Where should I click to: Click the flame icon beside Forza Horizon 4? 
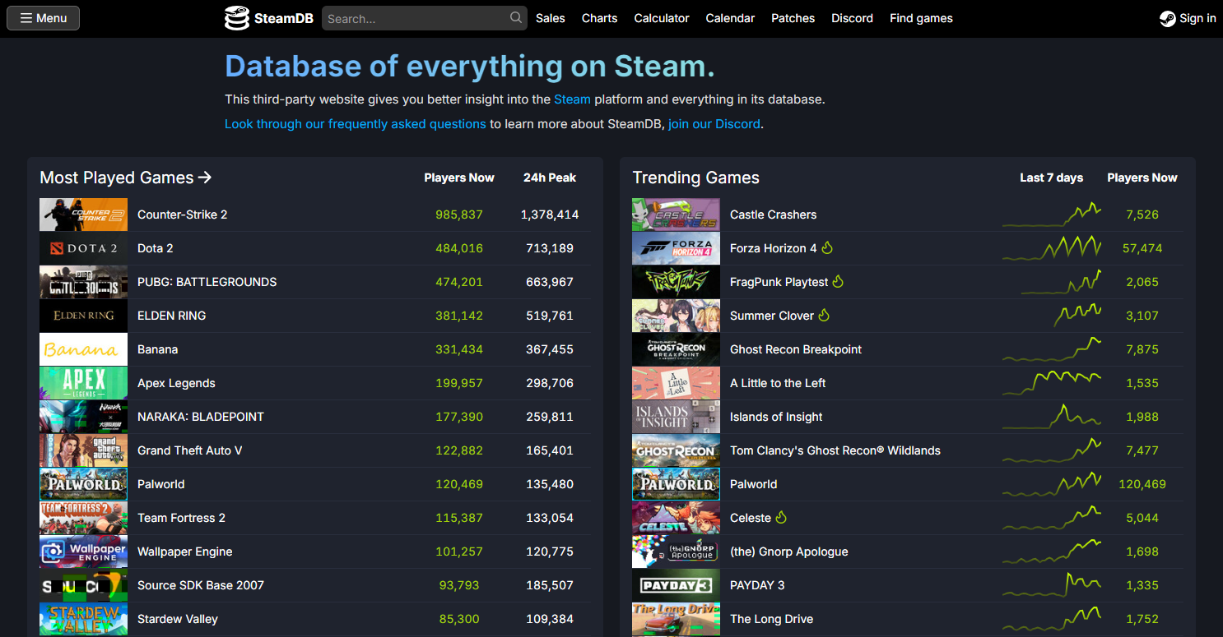coord(827,247)
